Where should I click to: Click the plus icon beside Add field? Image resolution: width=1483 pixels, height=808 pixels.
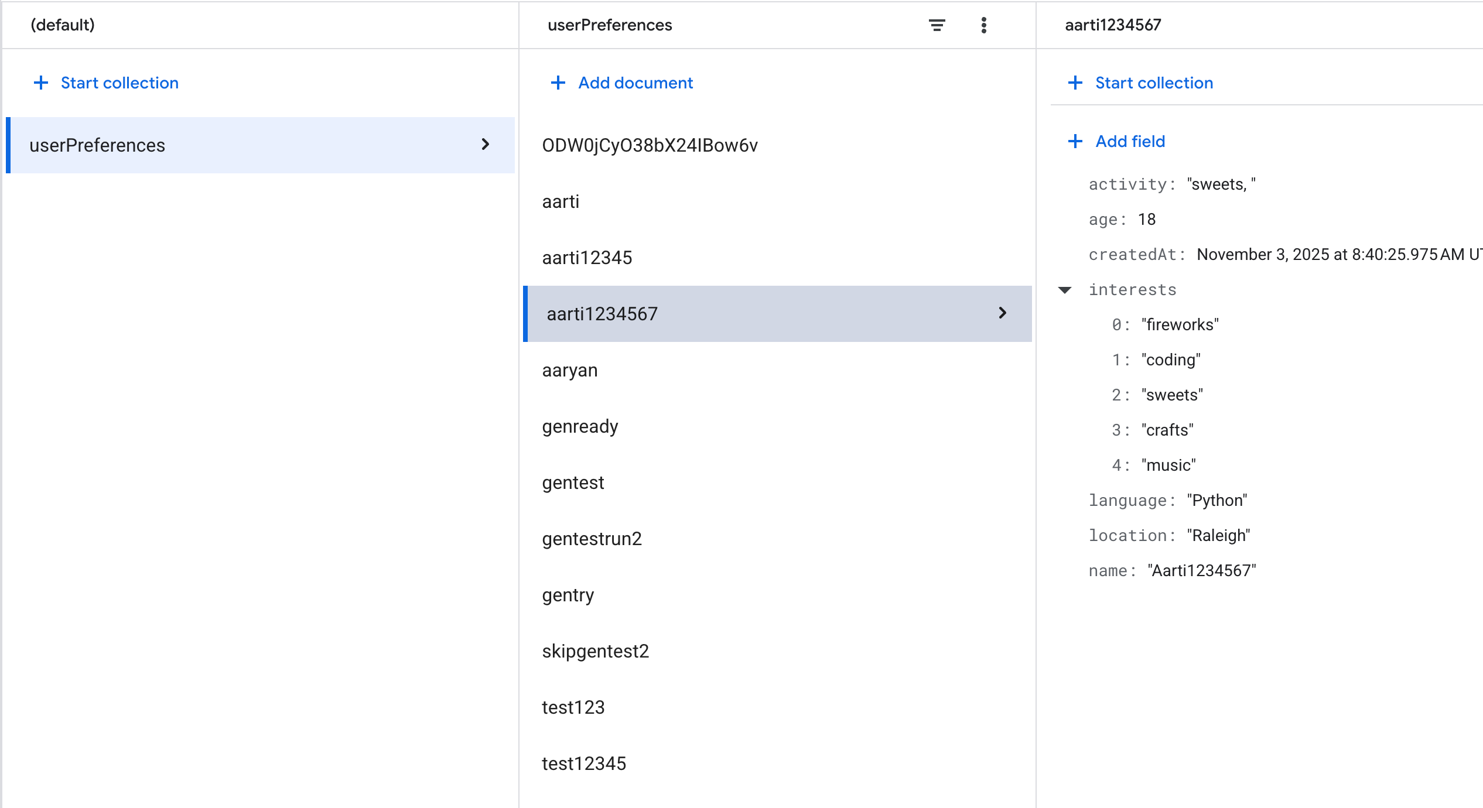1075,141
